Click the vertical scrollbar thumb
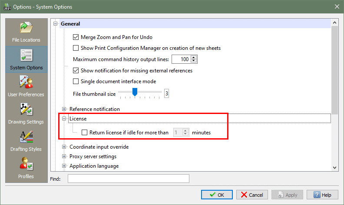This screenshot has width=344, height=205. click(x=334, y=70)
